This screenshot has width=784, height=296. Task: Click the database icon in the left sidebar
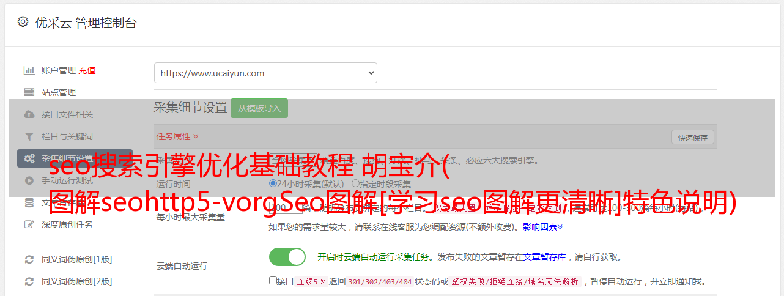(x=29, y=202)
